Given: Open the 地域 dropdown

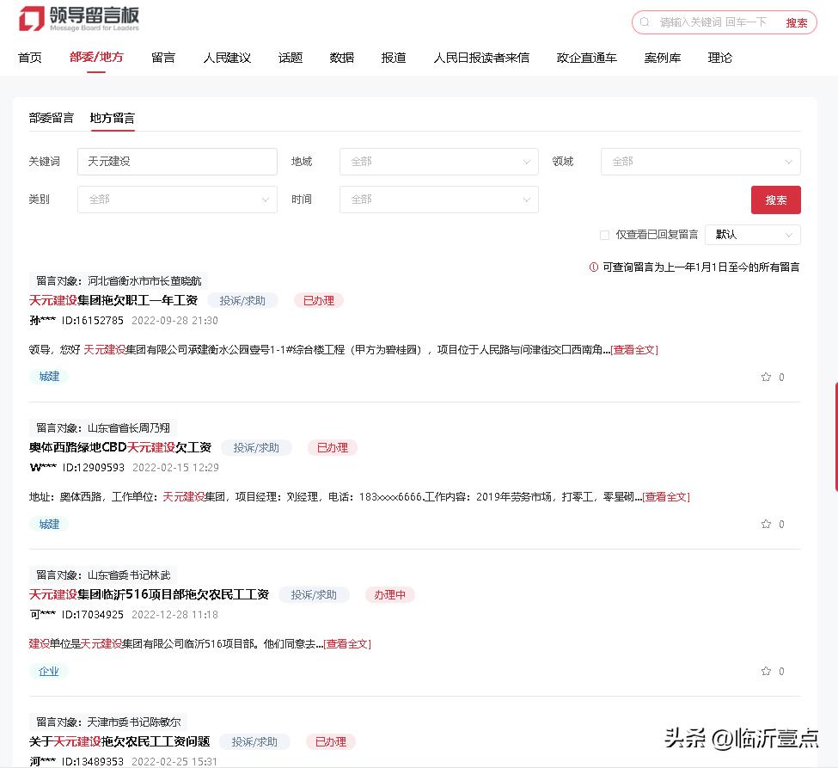Looking at the screenshot, I should pos(439,162).
